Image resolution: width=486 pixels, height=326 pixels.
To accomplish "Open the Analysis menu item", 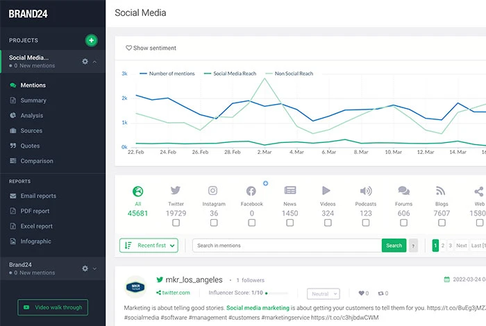I will tap(31, 116).
